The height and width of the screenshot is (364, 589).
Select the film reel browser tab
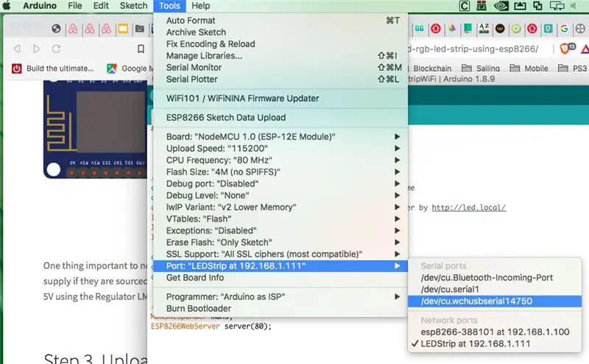[x=580, y=29]
